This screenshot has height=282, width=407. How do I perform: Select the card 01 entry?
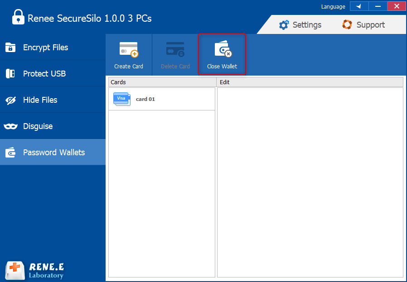pos(145,99)
